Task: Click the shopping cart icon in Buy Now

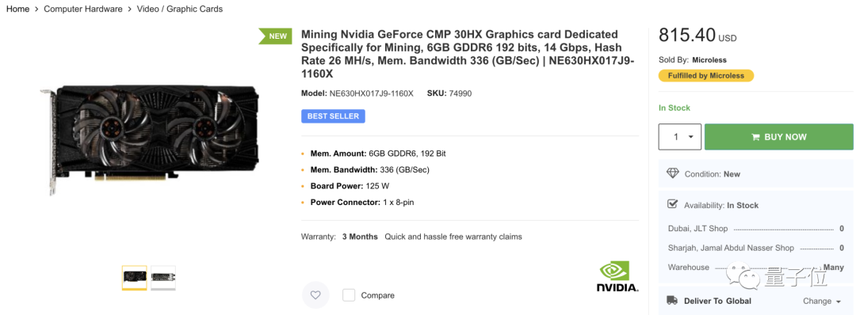Action: pyautogui.click(x=755, y=138)
